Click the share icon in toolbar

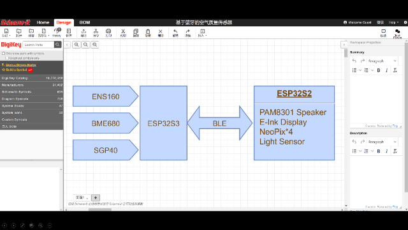96,33
